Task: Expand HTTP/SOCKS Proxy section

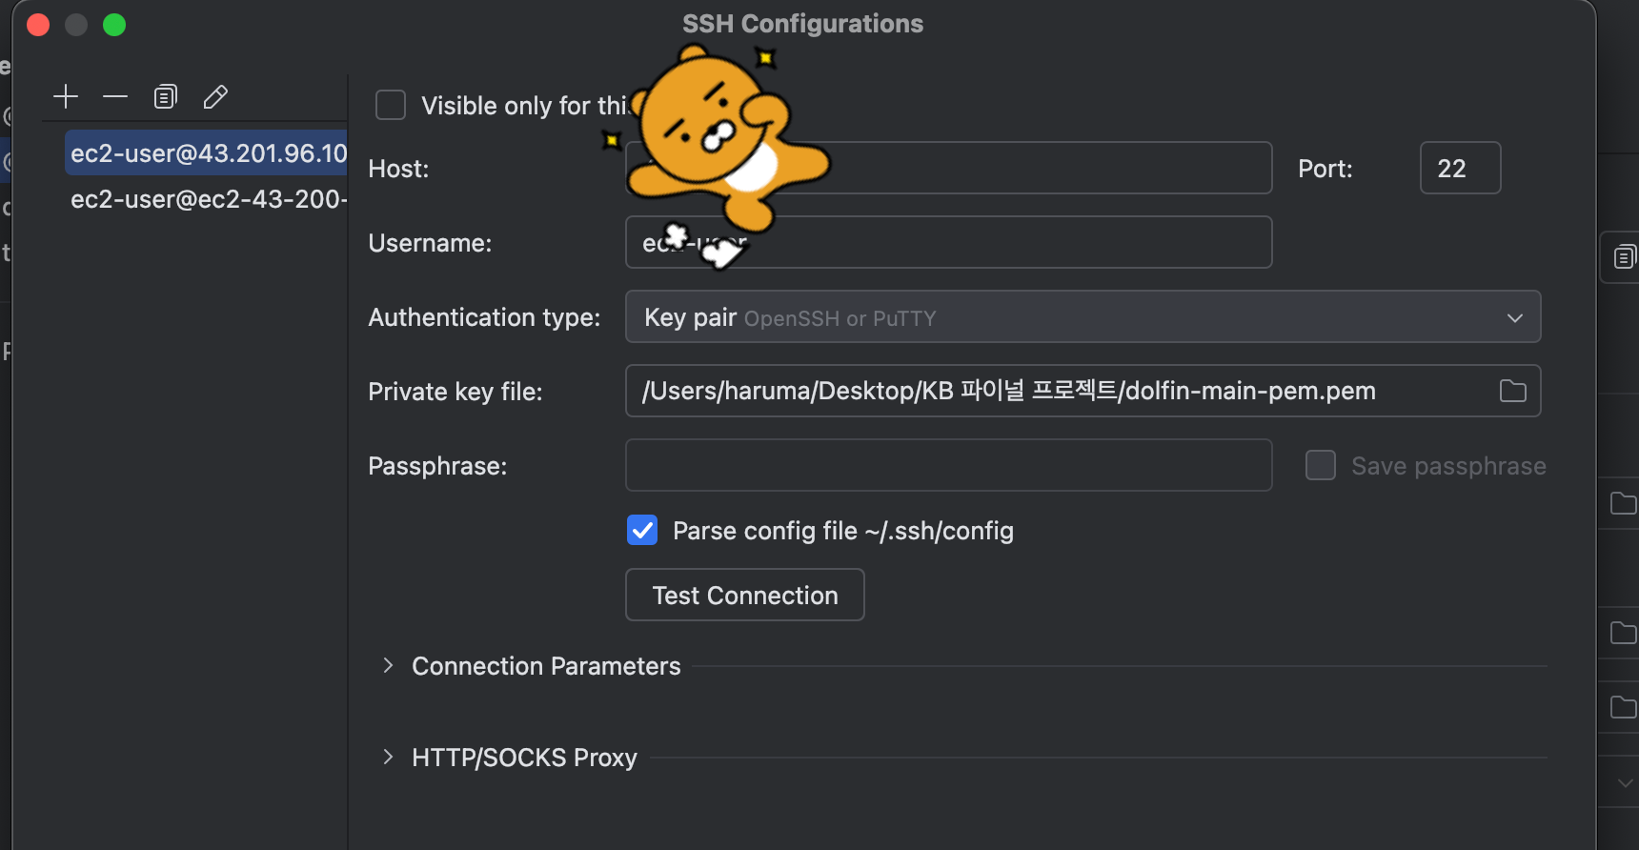Action: [388, 757]
